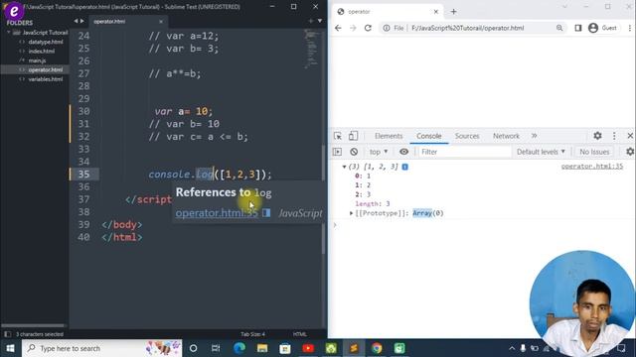
Task: Close the operator browser tab
Action: (x=436, y=12)
